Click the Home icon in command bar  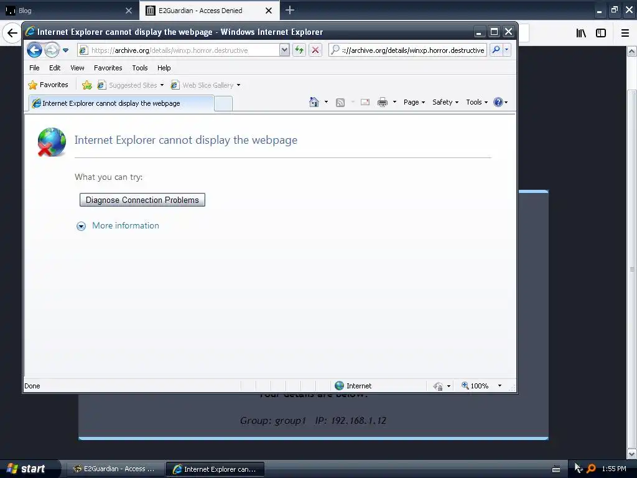pyautogui.click(x=314, y=102)
